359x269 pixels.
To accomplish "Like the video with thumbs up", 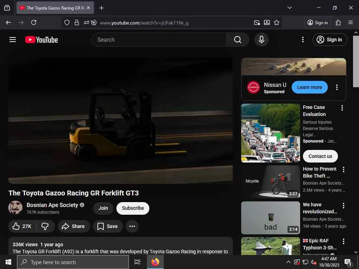I will (22, 226).
